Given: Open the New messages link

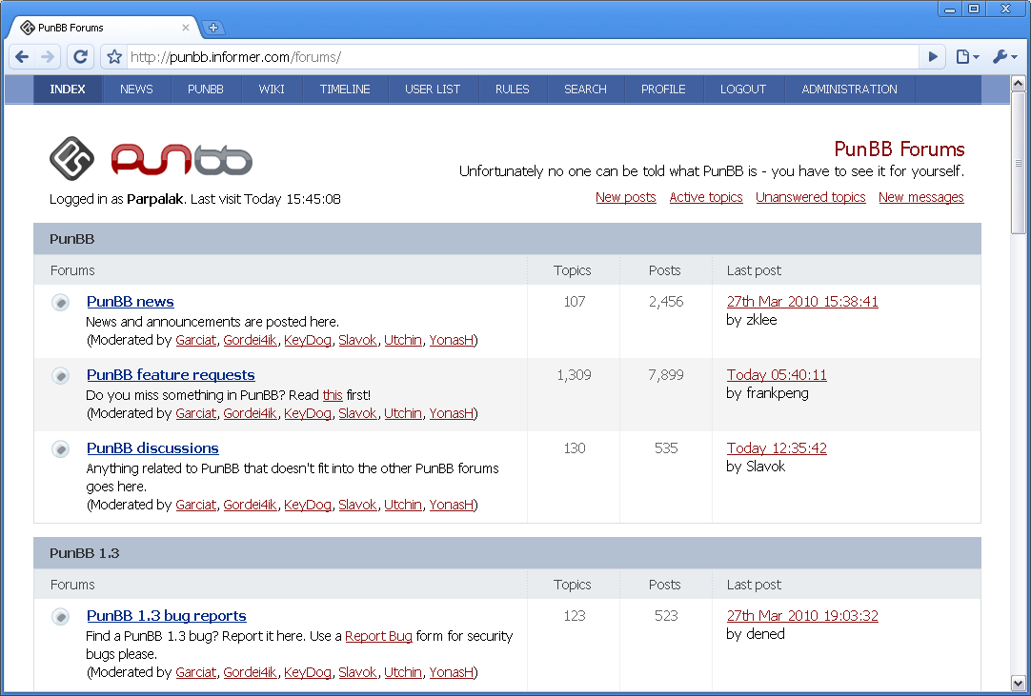Looking at the screenshot, I should click(921, 197).
